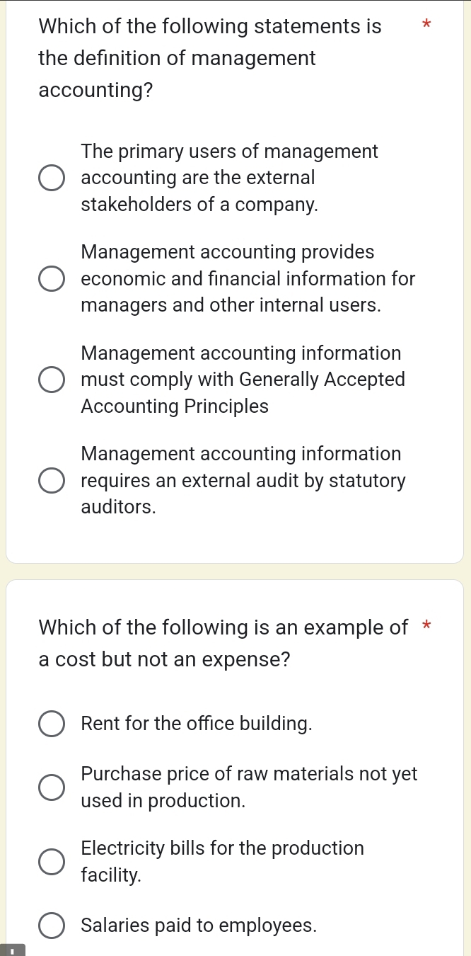
Task: Click the text 'used in production.'
Action: click(x=163, y=801)
